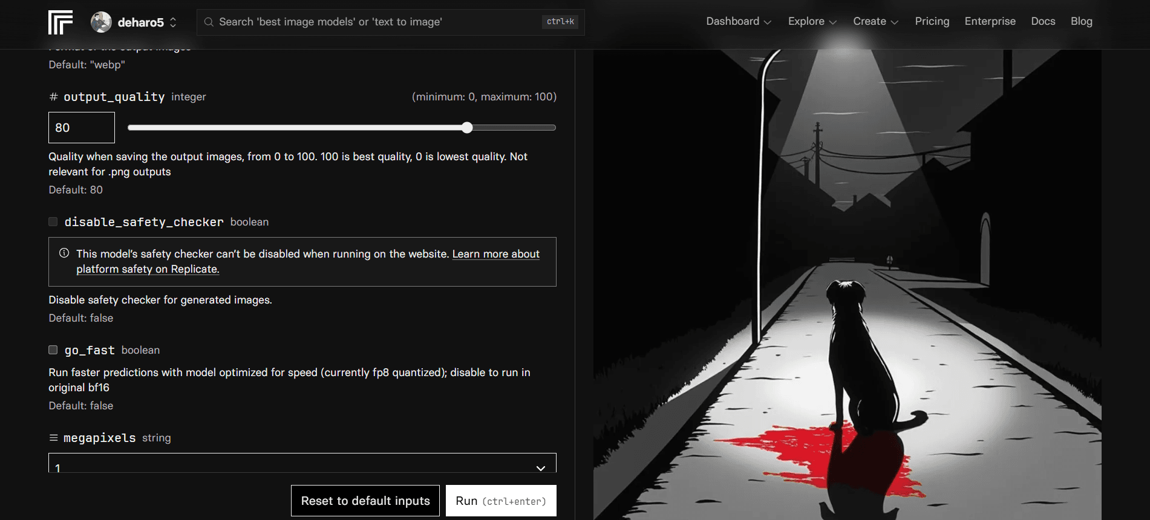Enable the disable_safety_checker checkbox
This screenshot has width=1150, height=520.
[53, 222]
